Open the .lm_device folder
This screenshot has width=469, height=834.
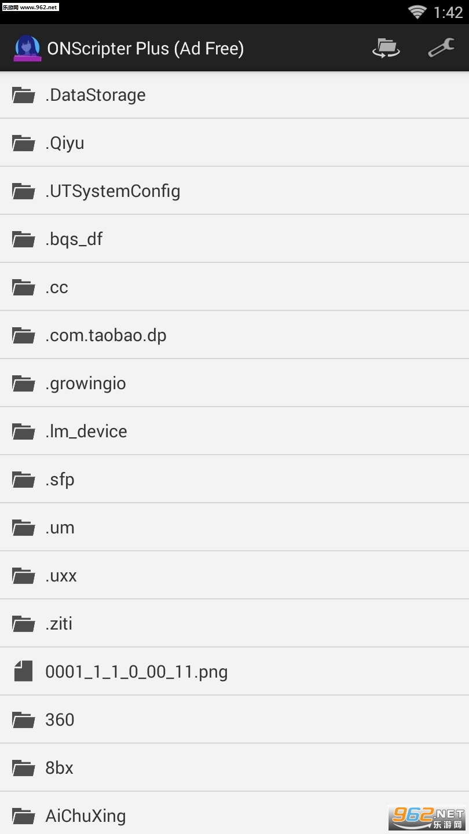coord(86,431)
